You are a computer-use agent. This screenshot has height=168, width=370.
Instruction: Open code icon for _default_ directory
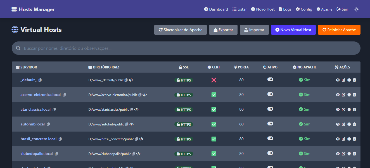click(x=131, y=80)
